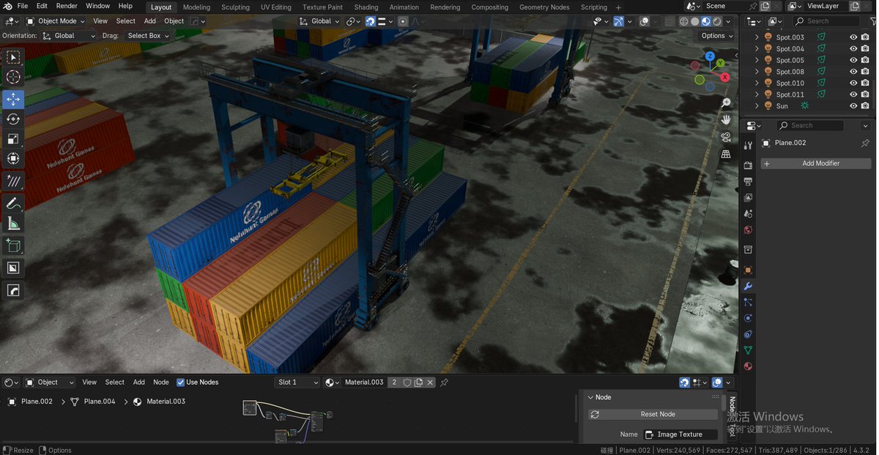879x455 pixels.
Task: Click the Reset Node refresh icon
Action: click(x=595, y=414)
